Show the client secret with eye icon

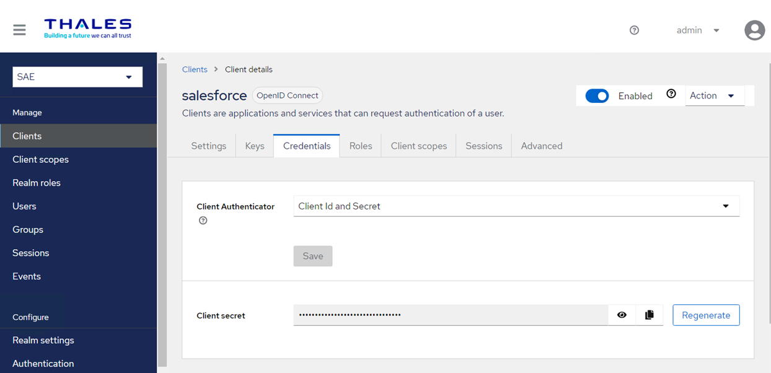click(x=622, y=315)
